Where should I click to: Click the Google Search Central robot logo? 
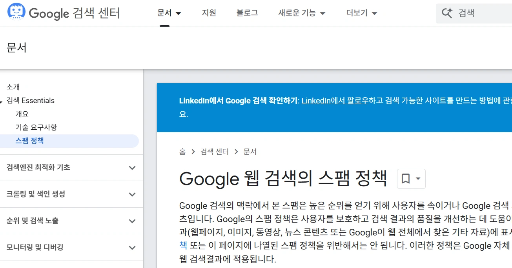(16, 13)
